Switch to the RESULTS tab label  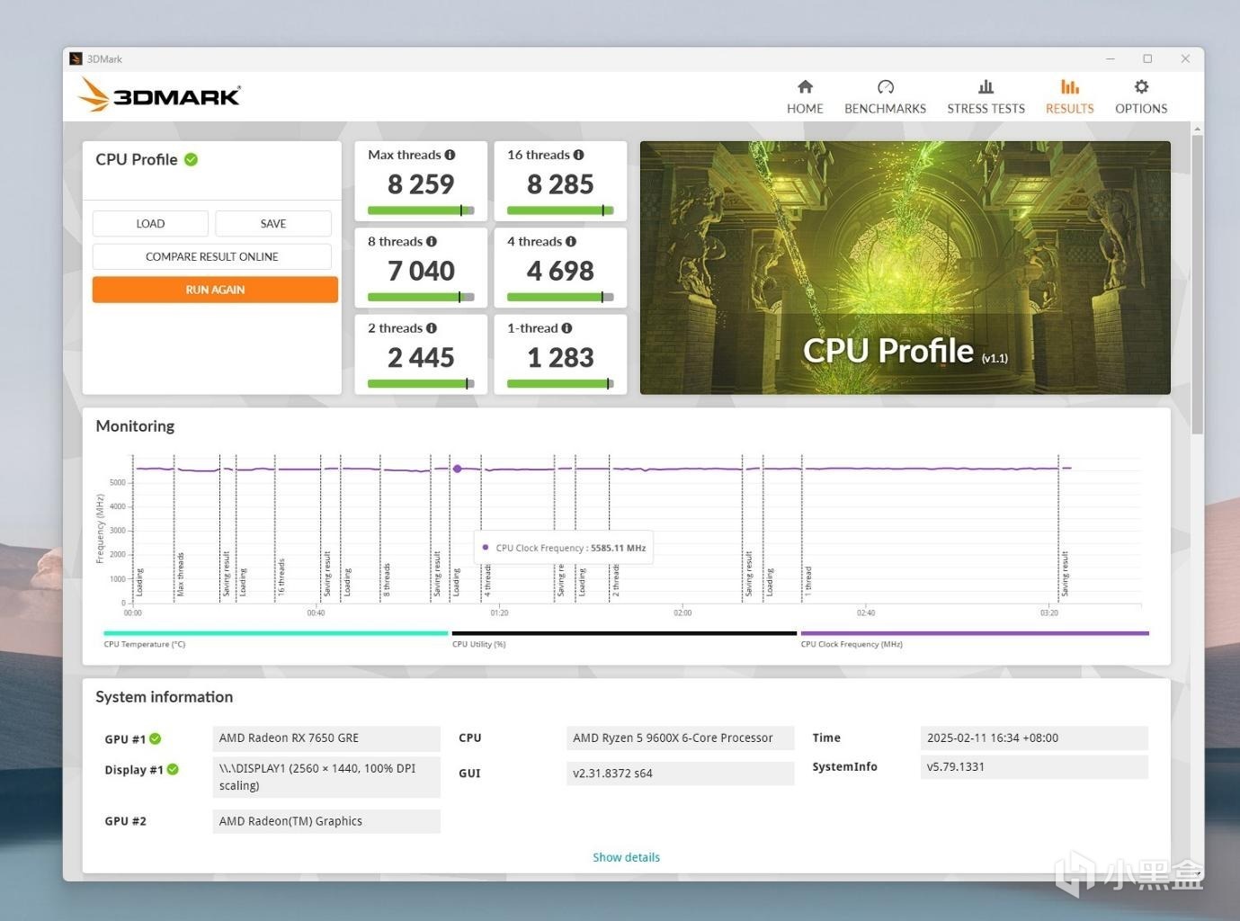coord(1070,109)
